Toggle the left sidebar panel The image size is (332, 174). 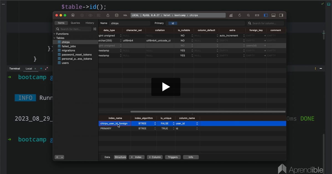(266, 16)
